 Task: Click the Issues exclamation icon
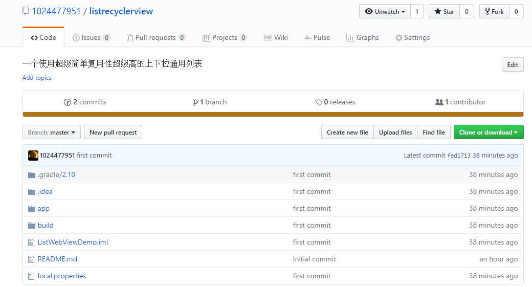(x=76, y=38)
